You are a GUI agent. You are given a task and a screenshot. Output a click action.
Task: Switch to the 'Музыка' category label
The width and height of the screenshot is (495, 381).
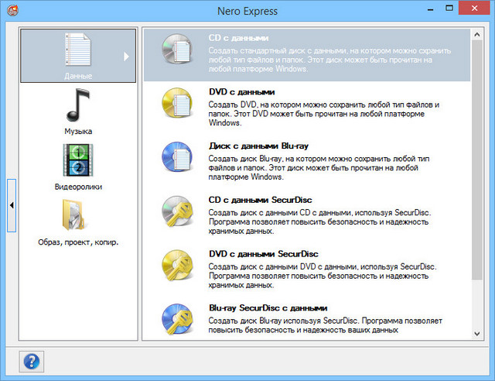coord(78,132)
